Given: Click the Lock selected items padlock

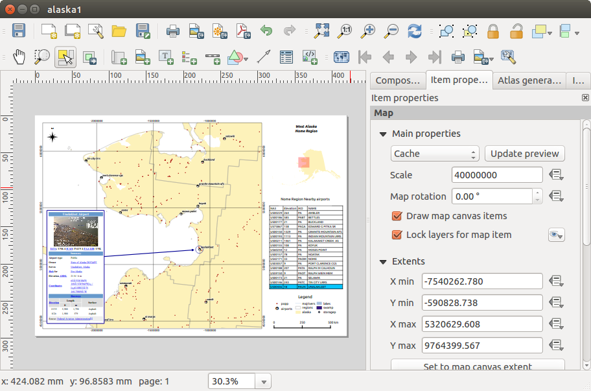Looking at the screenshot, I should pyautogui.click(x=493, y=30).
